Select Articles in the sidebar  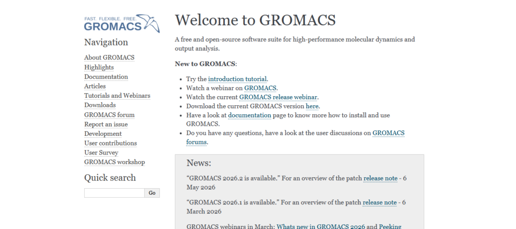(x=95, y=86)
